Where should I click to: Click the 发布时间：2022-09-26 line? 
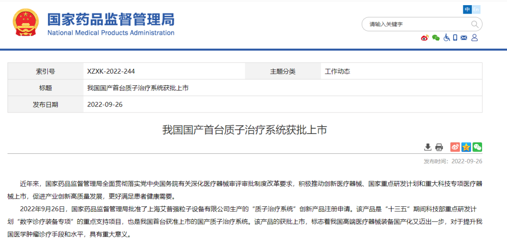453,161
